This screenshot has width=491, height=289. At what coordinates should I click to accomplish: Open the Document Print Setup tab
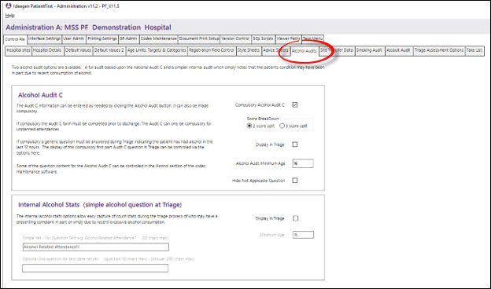pos(199,38)
